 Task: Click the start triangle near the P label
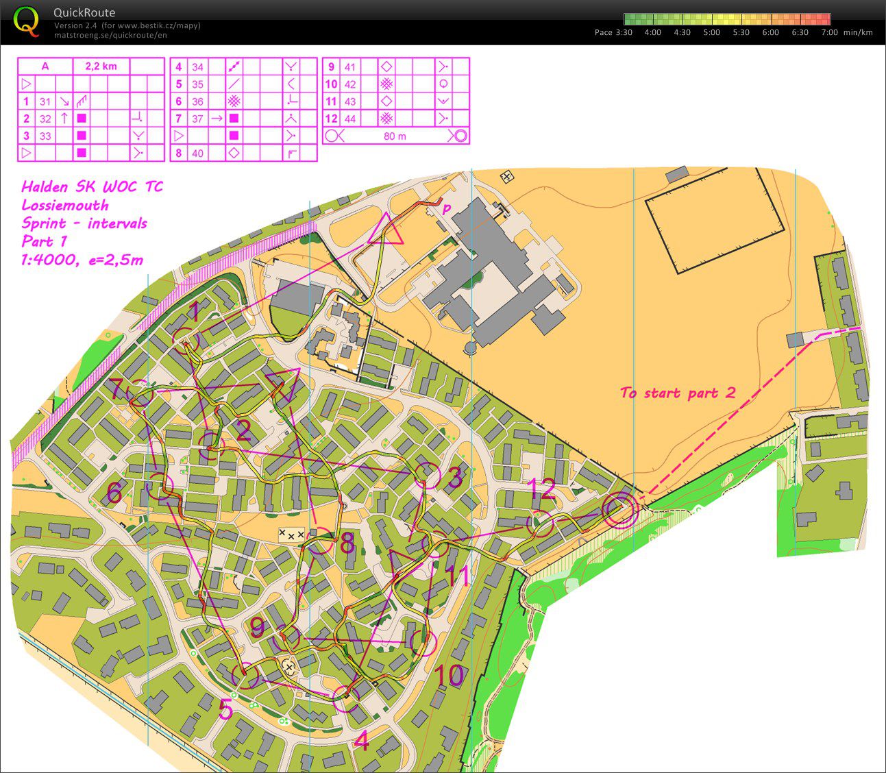click(385, 230)
